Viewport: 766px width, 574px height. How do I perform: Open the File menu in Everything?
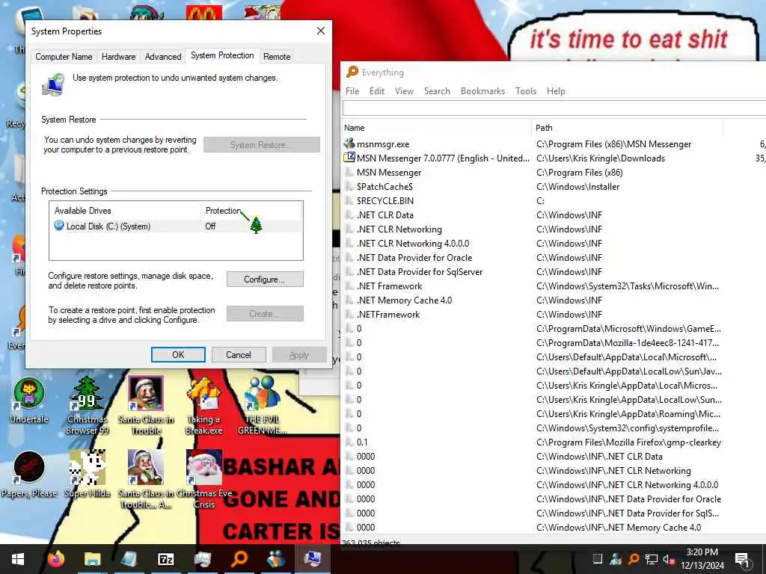point(352,90)
